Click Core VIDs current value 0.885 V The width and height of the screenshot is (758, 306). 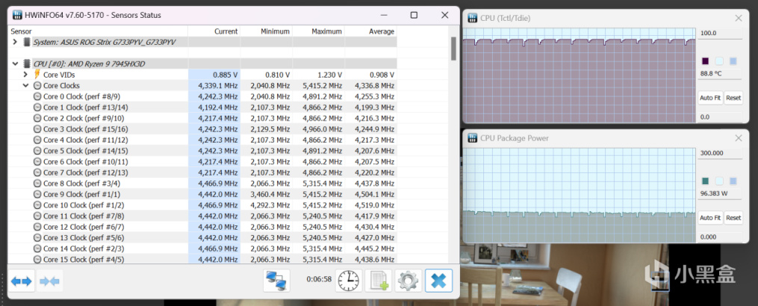[226, 75]
